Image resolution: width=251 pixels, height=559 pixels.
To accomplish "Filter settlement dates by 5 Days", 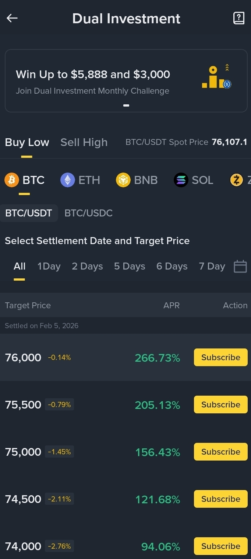I will 130,266.
